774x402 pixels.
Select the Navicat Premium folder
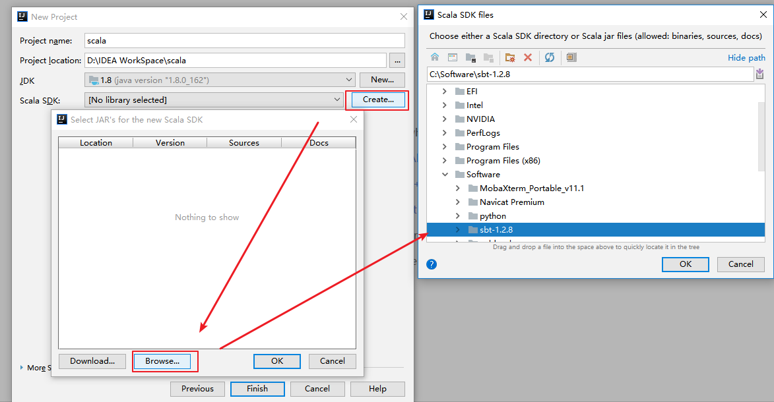point(511,202)
